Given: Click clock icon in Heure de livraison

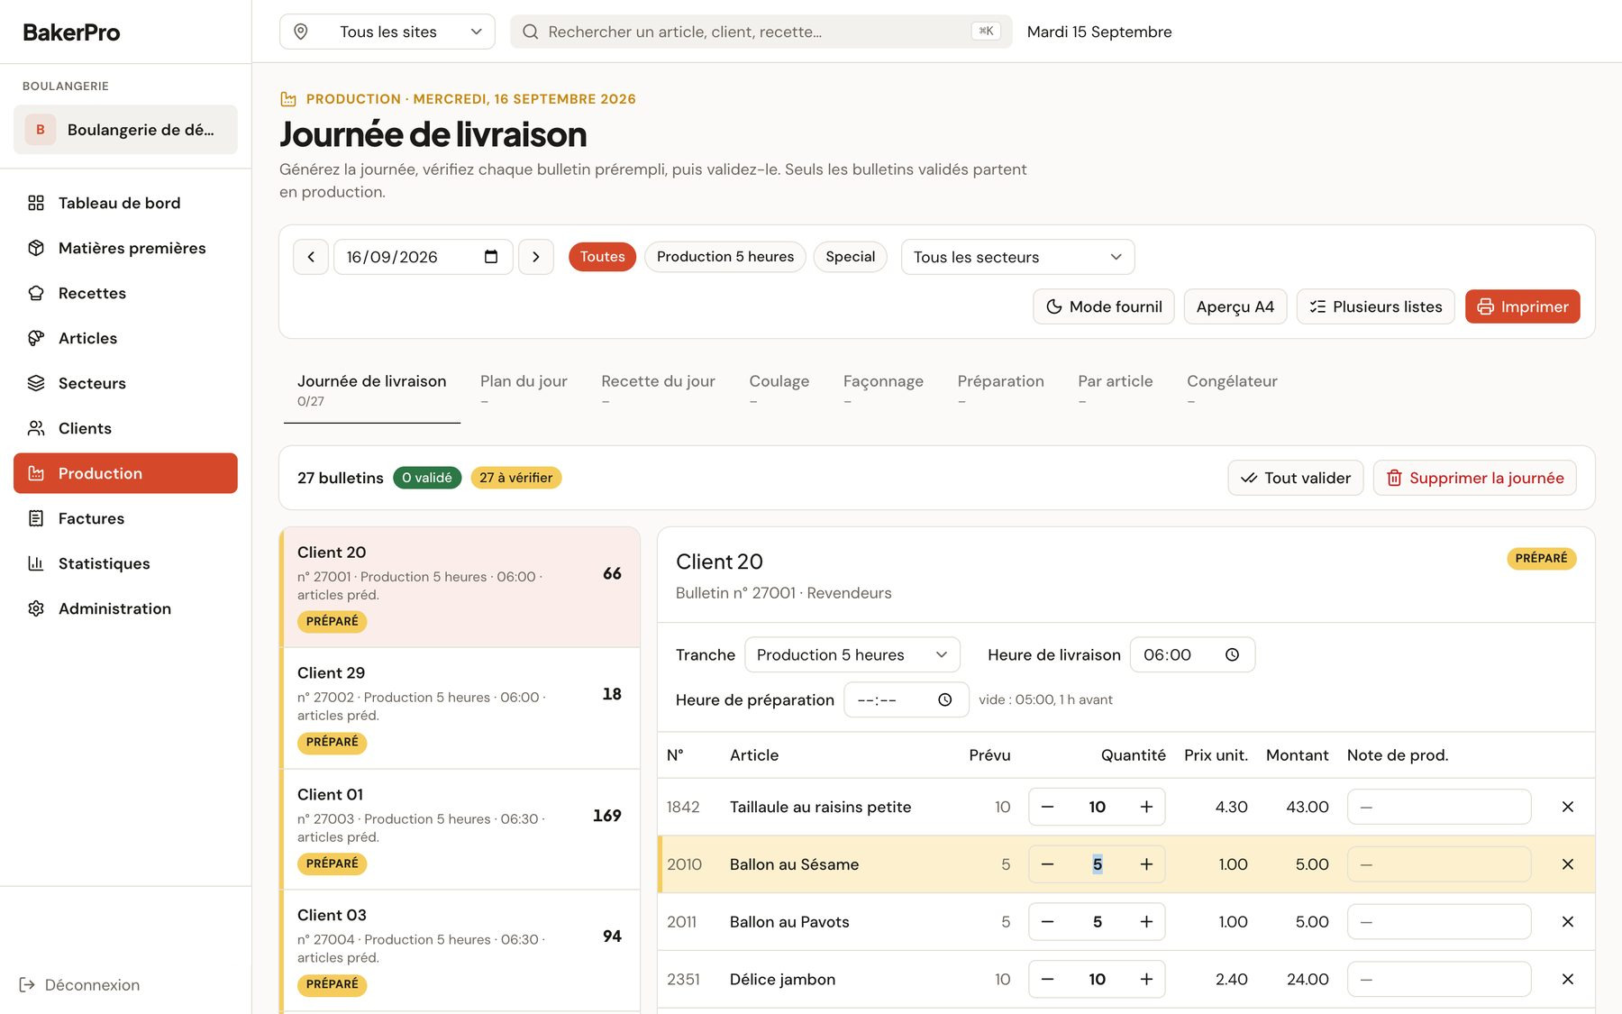Looking at the screenshot, I should pyautogui.click(x=1232, y=655).
